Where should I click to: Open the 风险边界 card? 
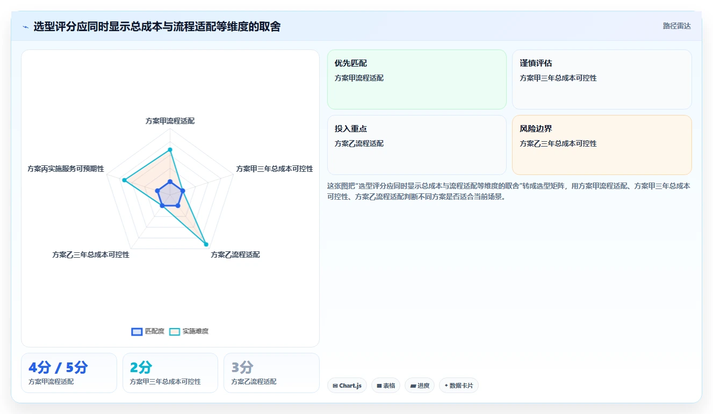tap(602, 145)
